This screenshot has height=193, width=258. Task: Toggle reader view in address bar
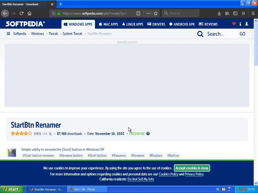pos(138,13)
